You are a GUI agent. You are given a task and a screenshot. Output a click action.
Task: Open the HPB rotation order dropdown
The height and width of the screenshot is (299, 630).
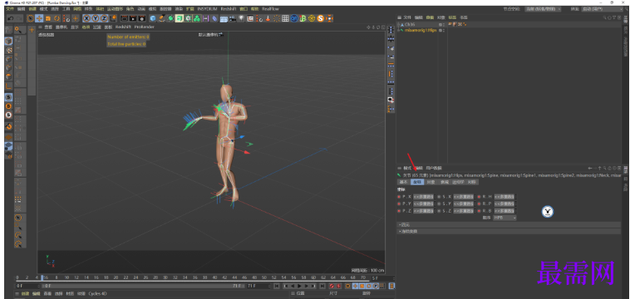click(504, 218)
